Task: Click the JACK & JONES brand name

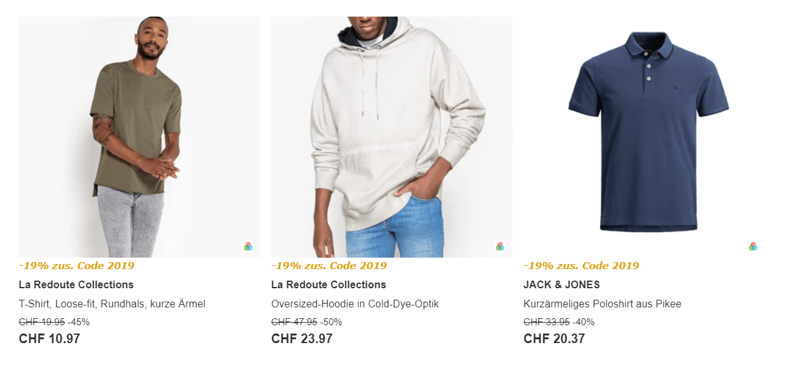Action: [562, 284]
